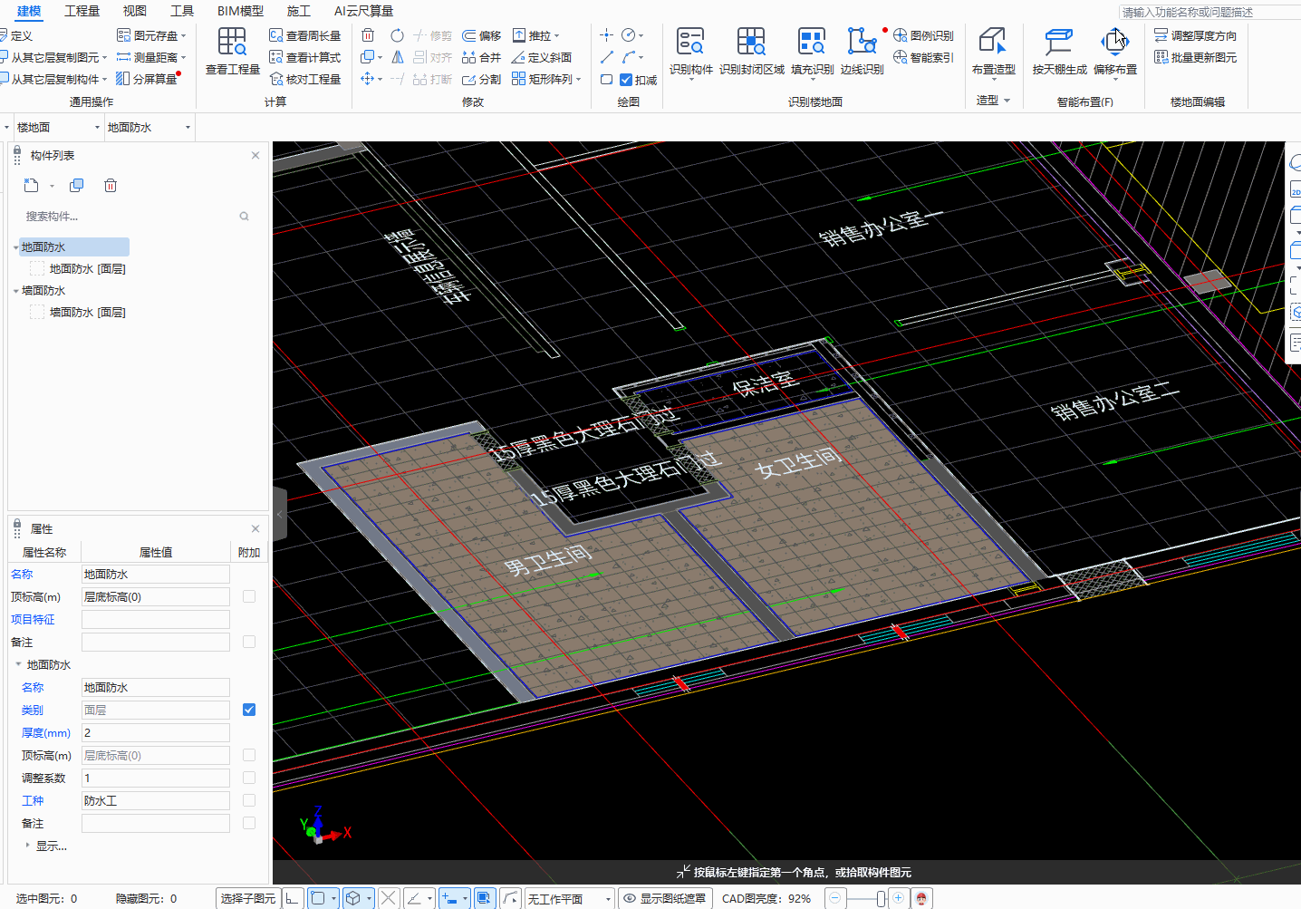1301x909 pixels.
Task: Click the 显示图纸遮罩 button
Action: 664,899
